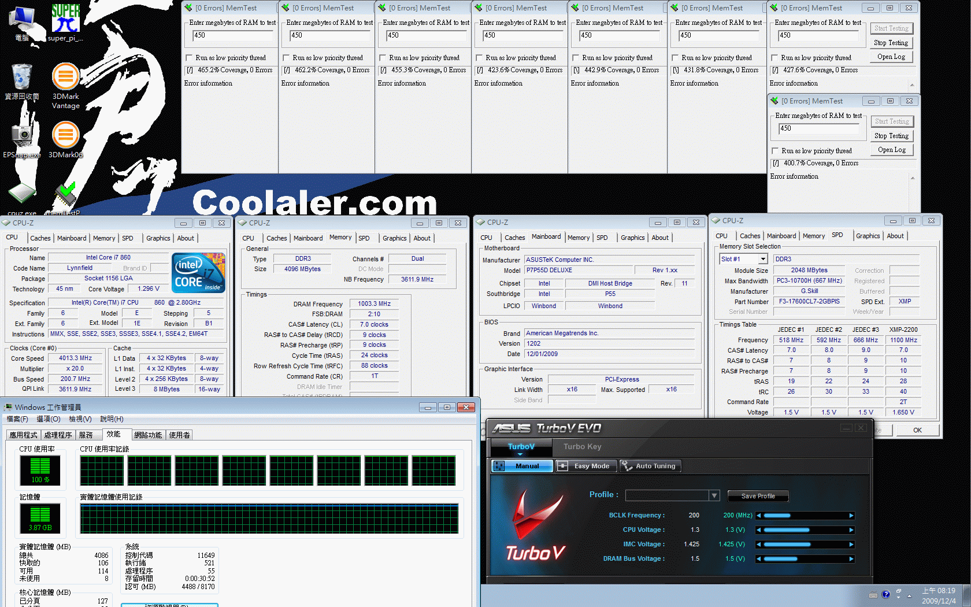Screen dimensions: 971x607
Task: Click title icon of MemTest window at 400.7% coverage
Action: (x=775, y=101)
